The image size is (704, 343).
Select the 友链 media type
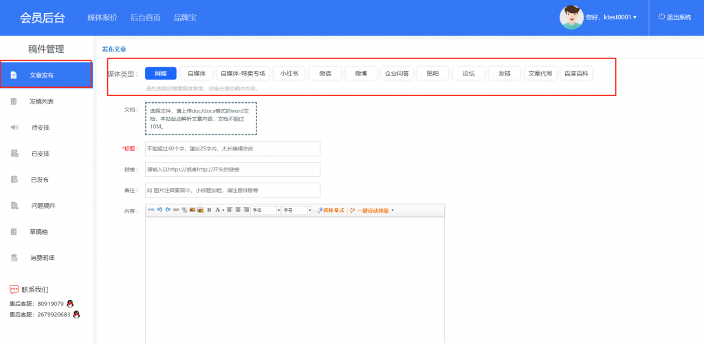point(505,73)
